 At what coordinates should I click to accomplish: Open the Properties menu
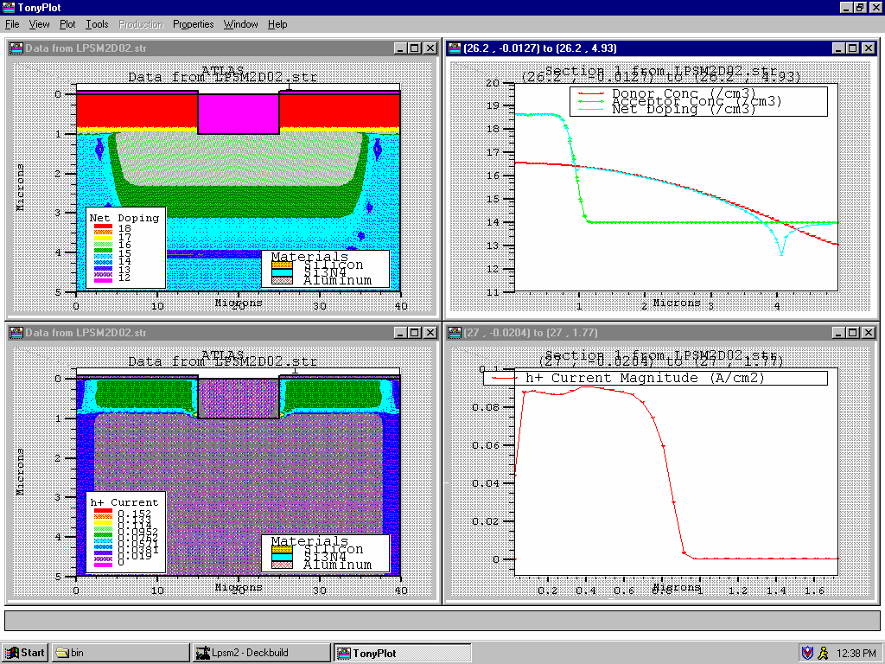[x=193, y=24]
